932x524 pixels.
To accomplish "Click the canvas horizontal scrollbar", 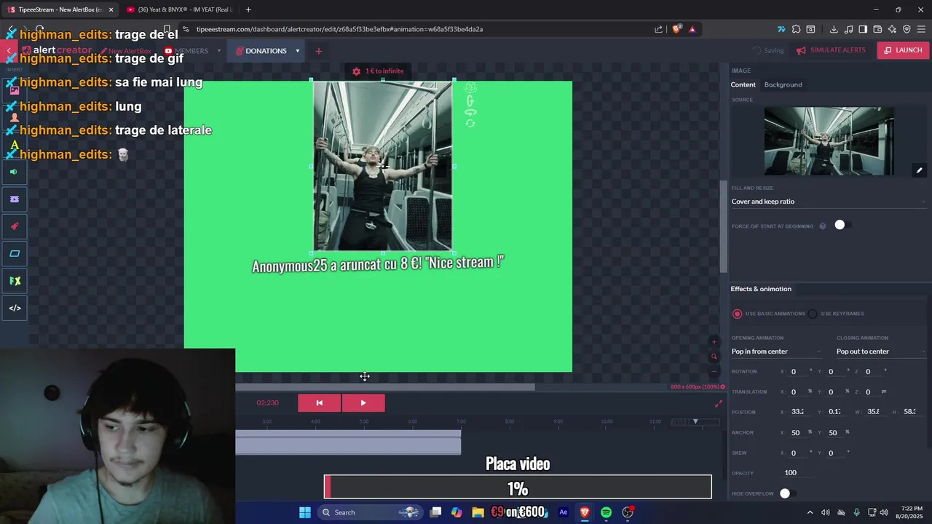I will (384, 387).
